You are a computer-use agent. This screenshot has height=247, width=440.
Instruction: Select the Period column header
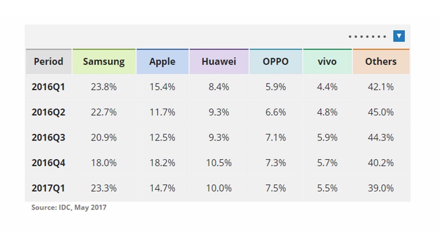(48, 61)
